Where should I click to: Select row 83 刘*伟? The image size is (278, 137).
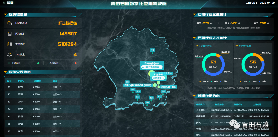coord(42,102)
